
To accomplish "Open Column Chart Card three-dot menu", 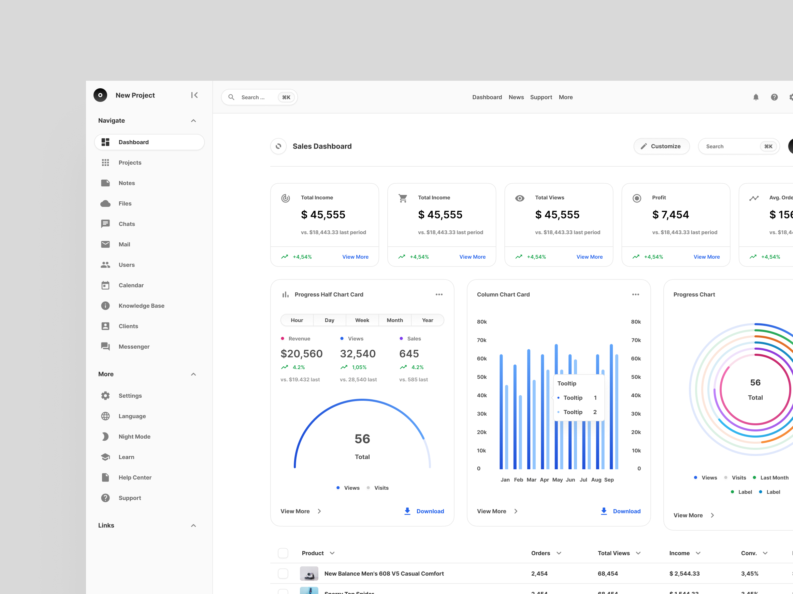I will point(635,294).
